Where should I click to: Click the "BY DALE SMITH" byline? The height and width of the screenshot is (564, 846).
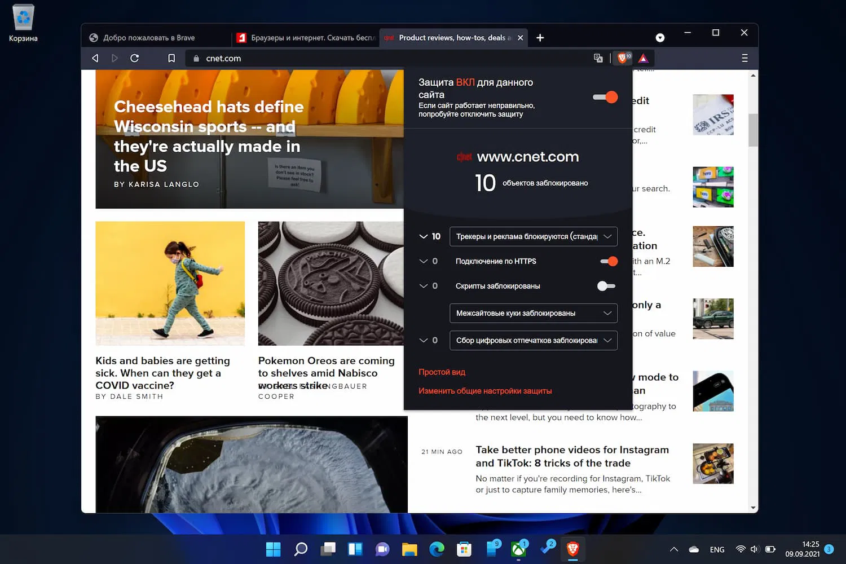(129, 396)
